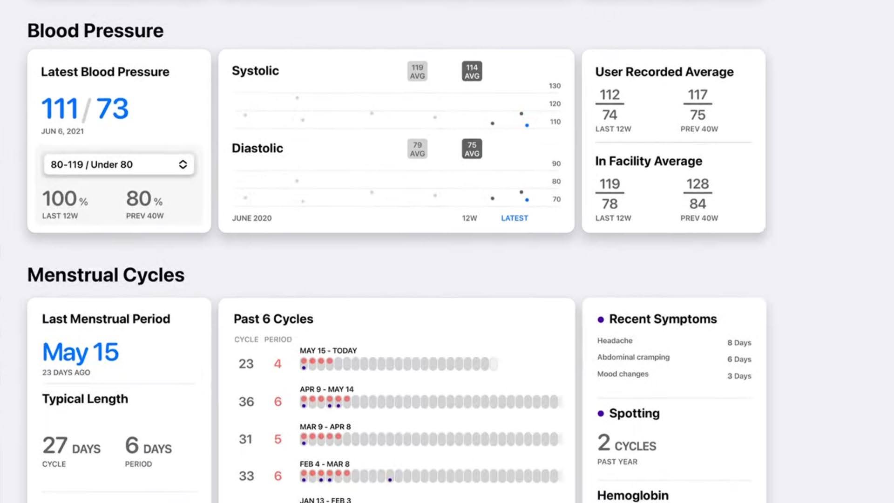Click the purple dot beside Spotting
The height and width of the screenshot is (503, 894).
click(601, 414)
